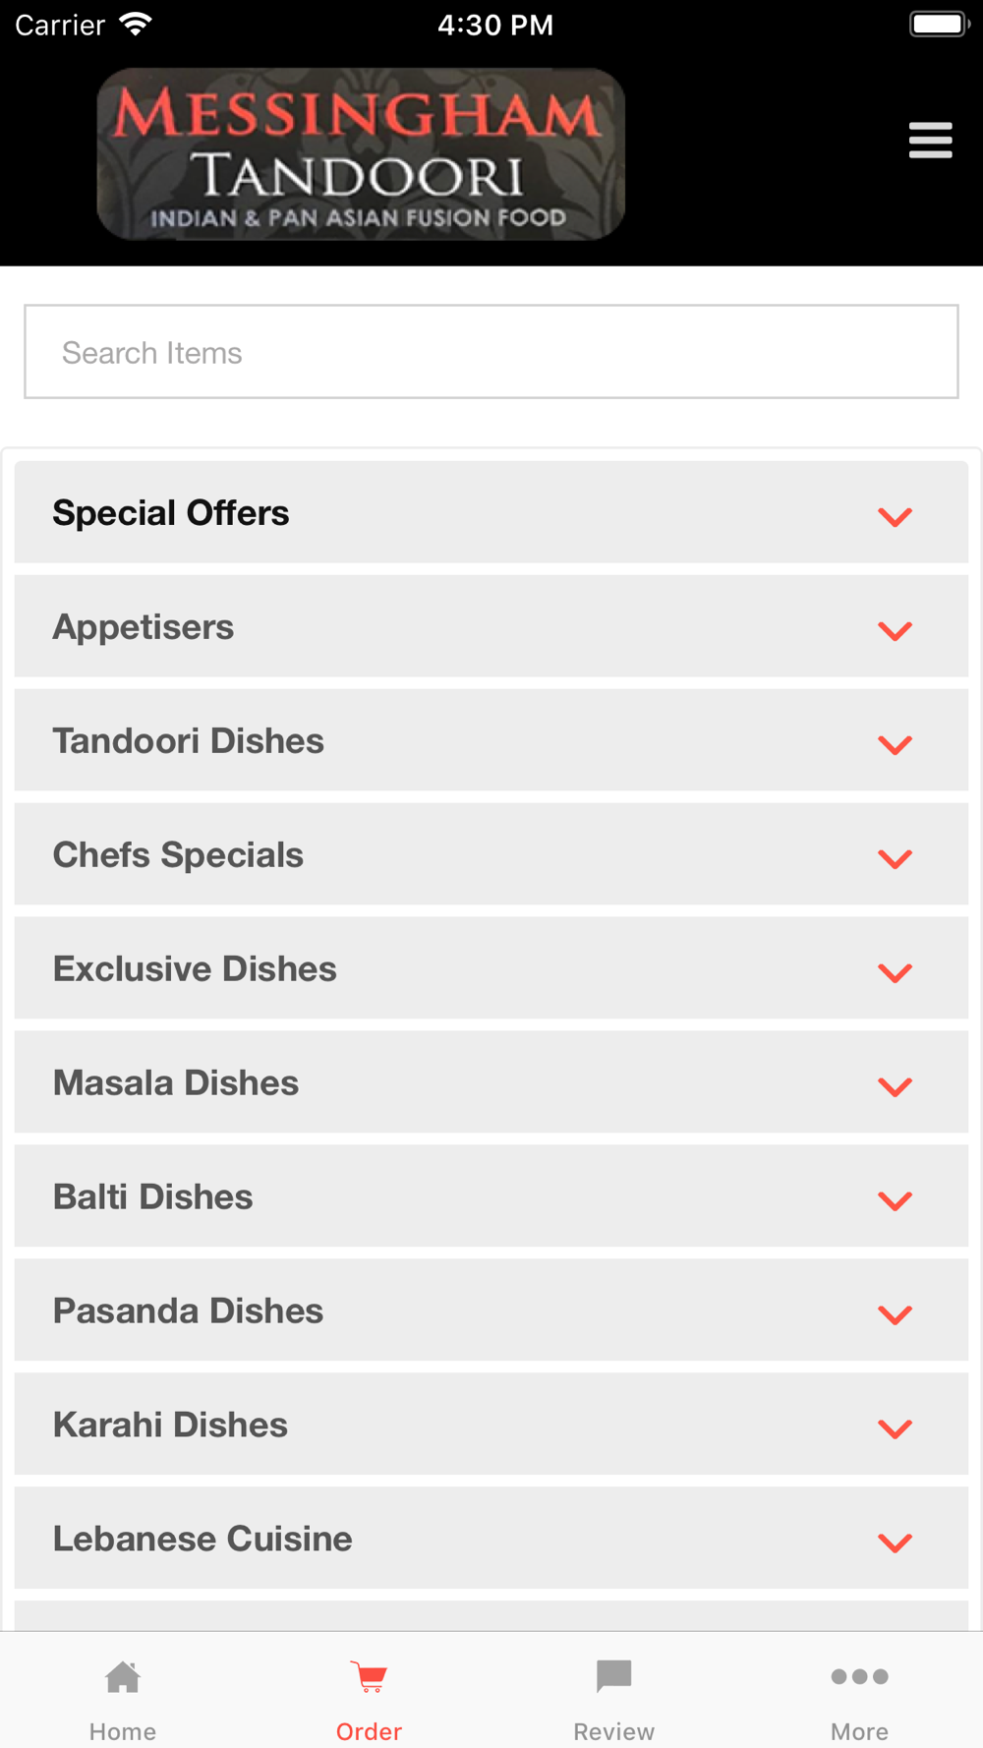Screen dimensions: 983x1748
Task: Show the Masala Dishes list
Action: [x=491, y=1083]
